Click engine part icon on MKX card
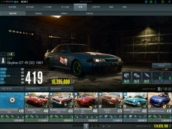The image size is (172, 129). (101, 116)
